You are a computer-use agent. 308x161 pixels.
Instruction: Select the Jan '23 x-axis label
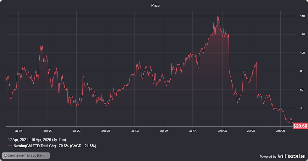coord(106,131)
